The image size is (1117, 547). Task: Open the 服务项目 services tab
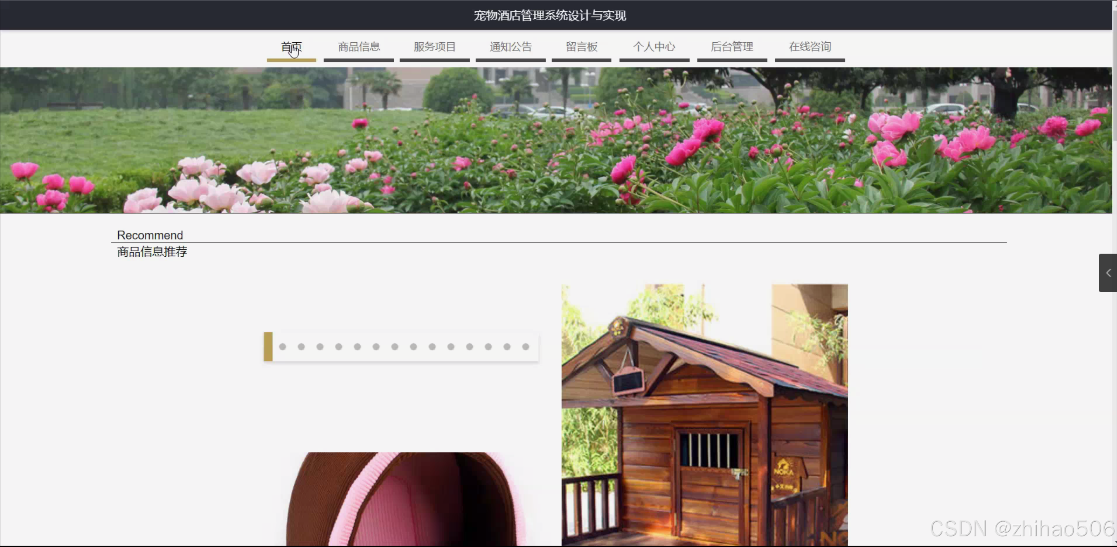click(x=434, y=47)
